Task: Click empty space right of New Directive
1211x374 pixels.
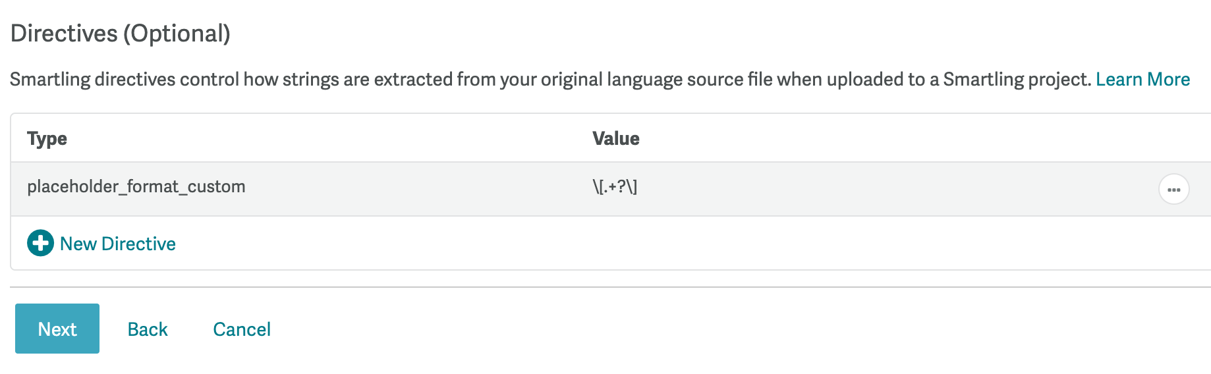Action: click(593, 244)
